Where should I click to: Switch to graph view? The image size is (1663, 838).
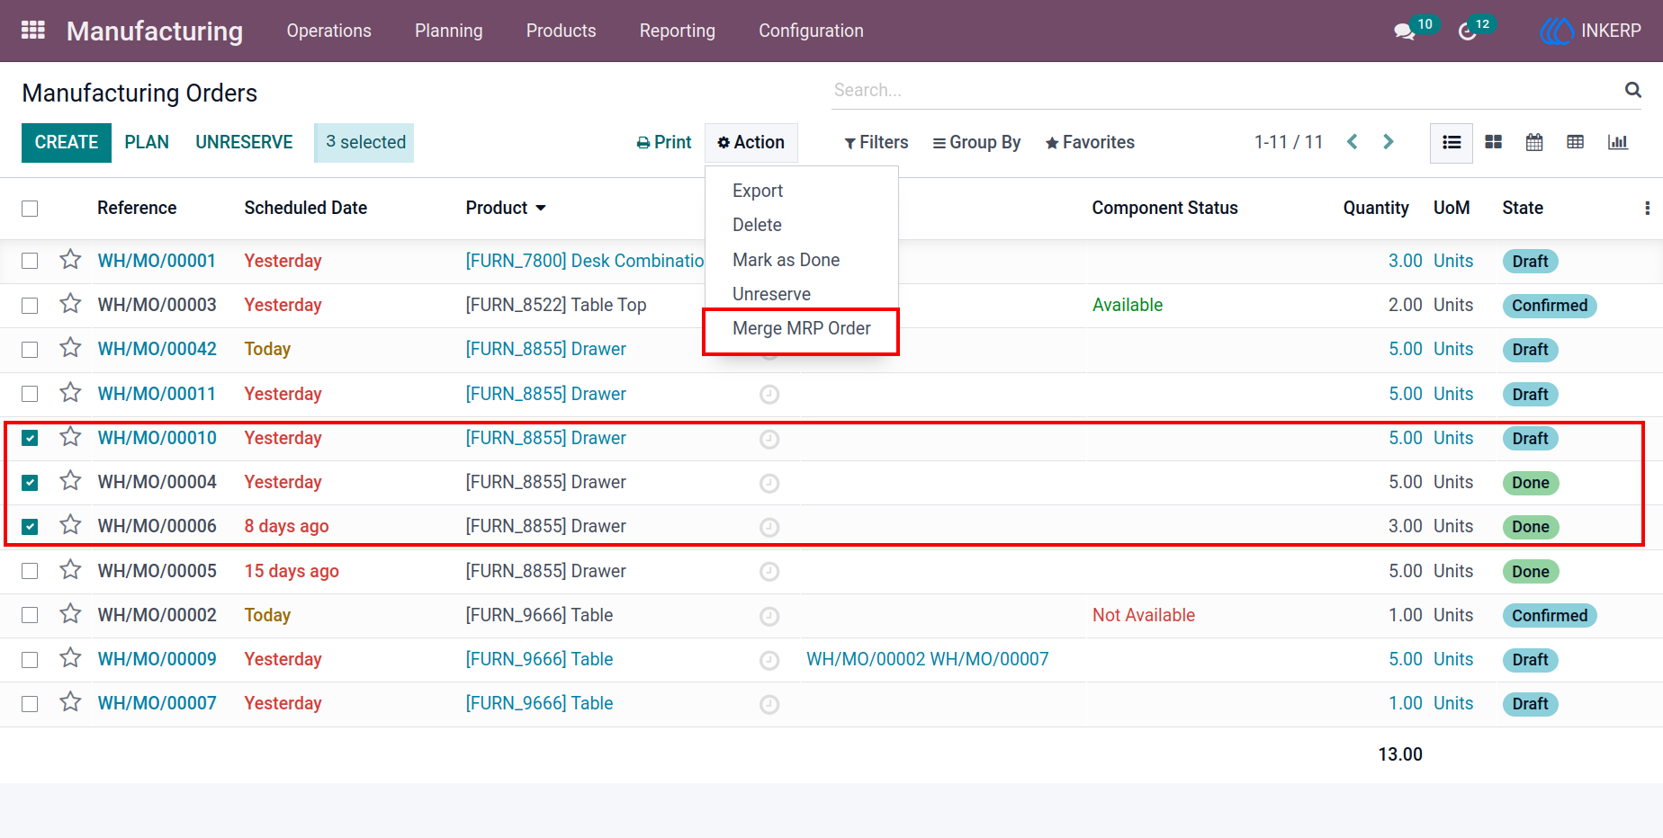[1618, 142]
